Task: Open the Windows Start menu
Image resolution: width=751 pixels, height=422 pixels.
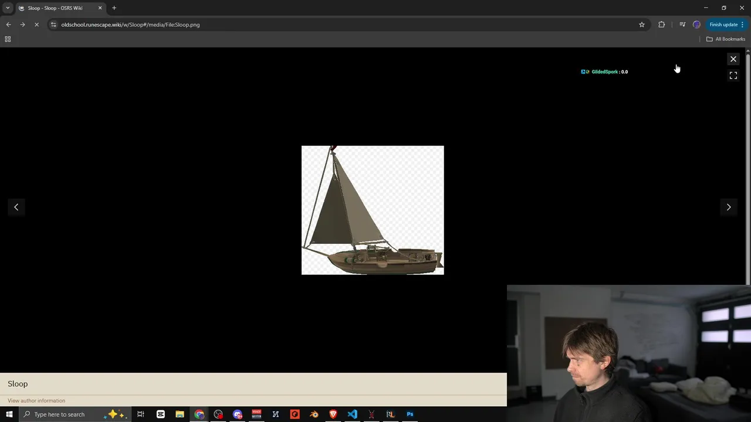Action: (x=9, y=414)
